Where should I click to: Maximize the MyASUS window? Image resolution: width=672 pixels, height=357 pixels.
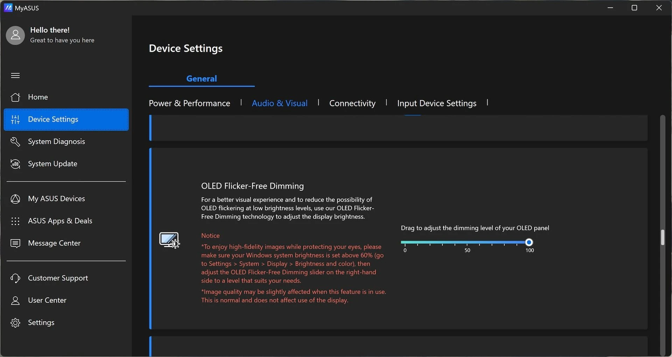point(634,8)
